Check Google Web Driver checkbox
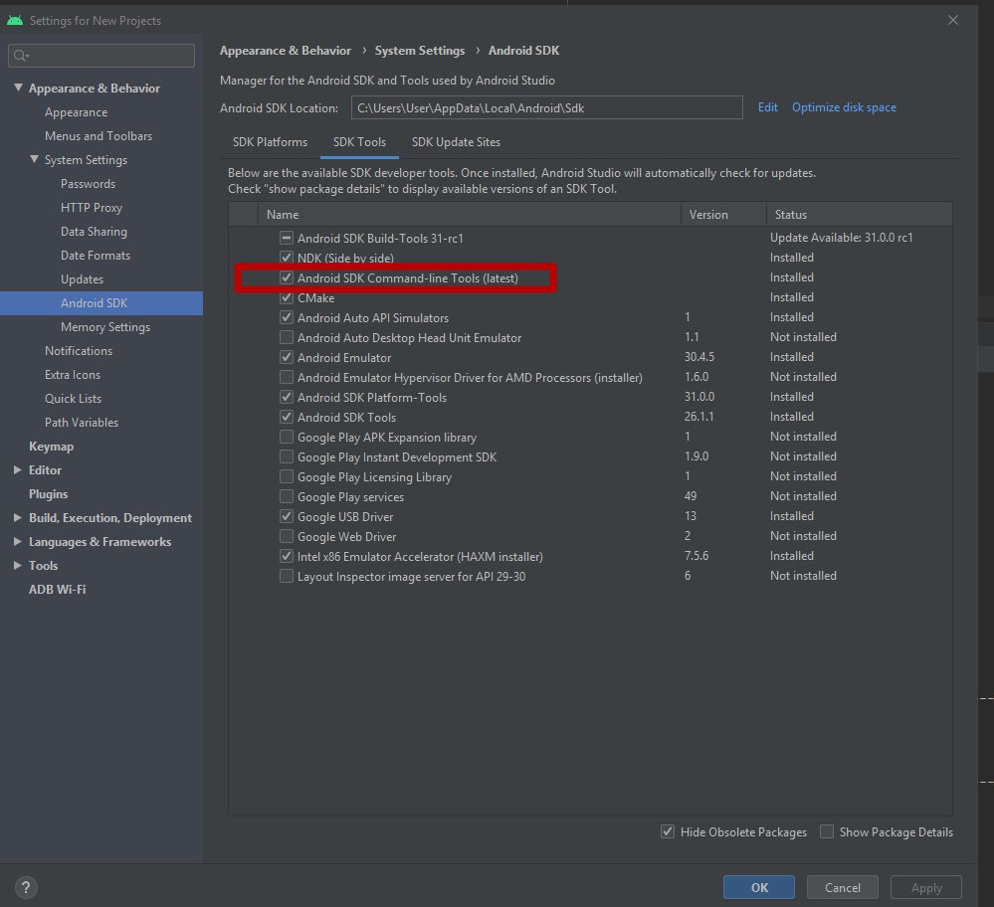Screen dimensions: 994x907 click(287, 536)
